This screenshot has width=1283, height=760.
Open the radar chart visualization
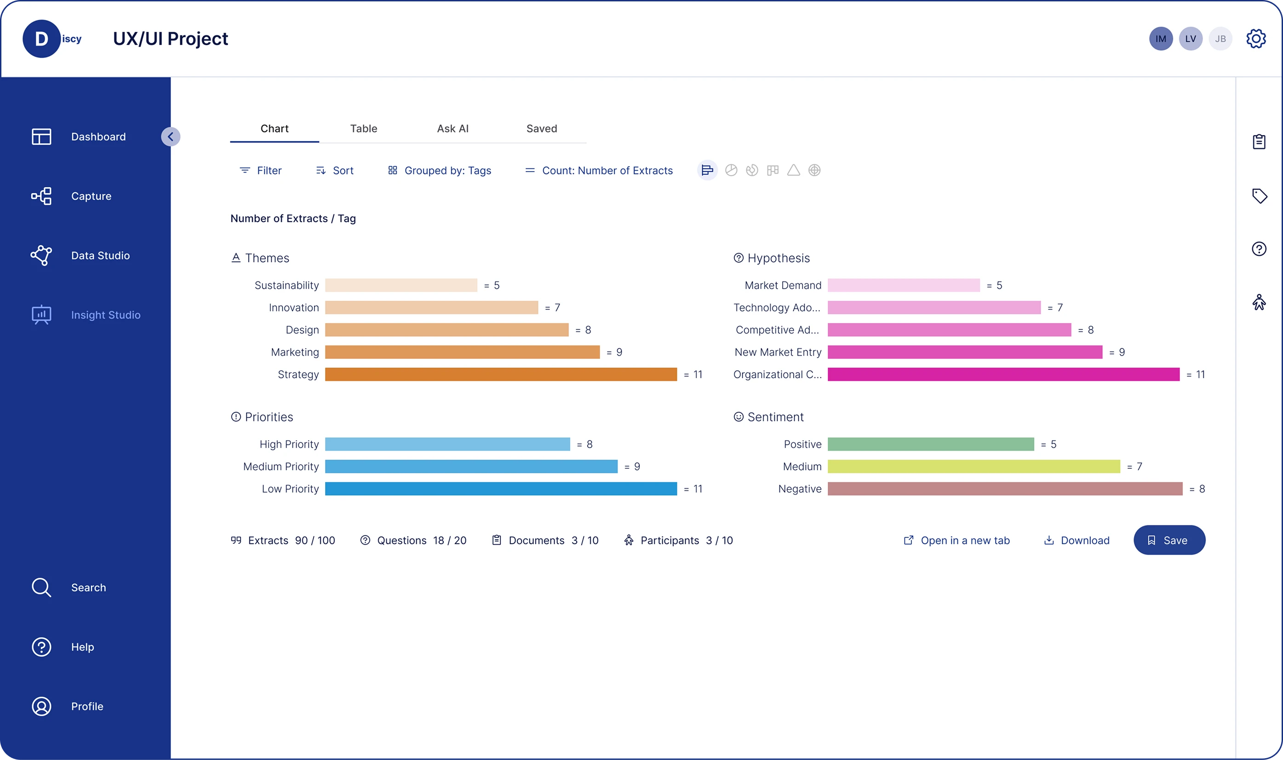pos(815,170)
